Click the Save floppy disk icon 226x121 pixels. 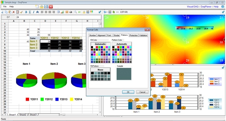pyautogui.click(x=46, y=7)
